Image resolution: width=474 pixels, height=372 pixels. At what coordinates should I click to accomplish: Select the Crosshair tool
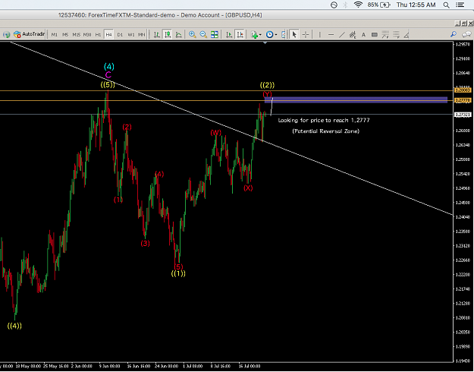click(306, 35)
